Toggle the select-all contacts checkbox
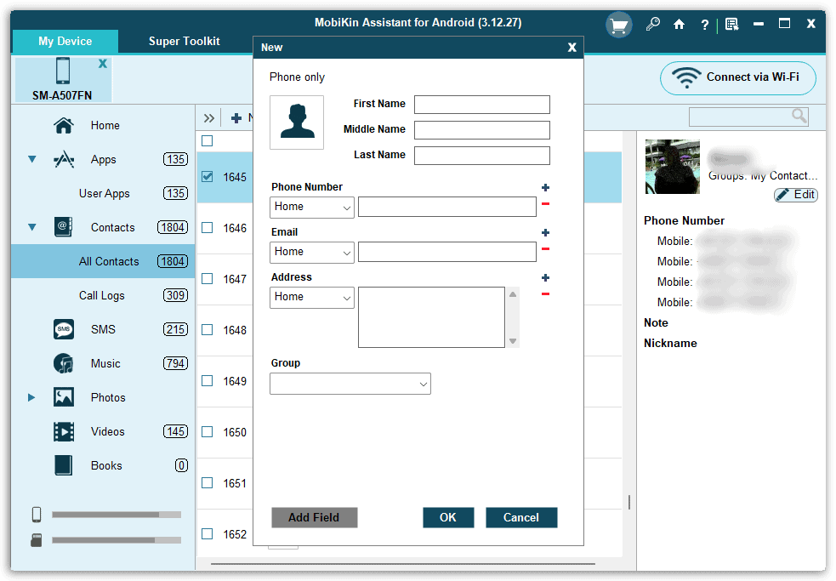Viewport: 836px width, 581px height. point(208,141)
